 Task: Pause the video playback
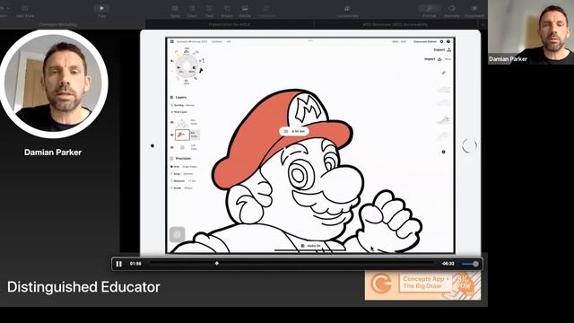tap(118, 264)
